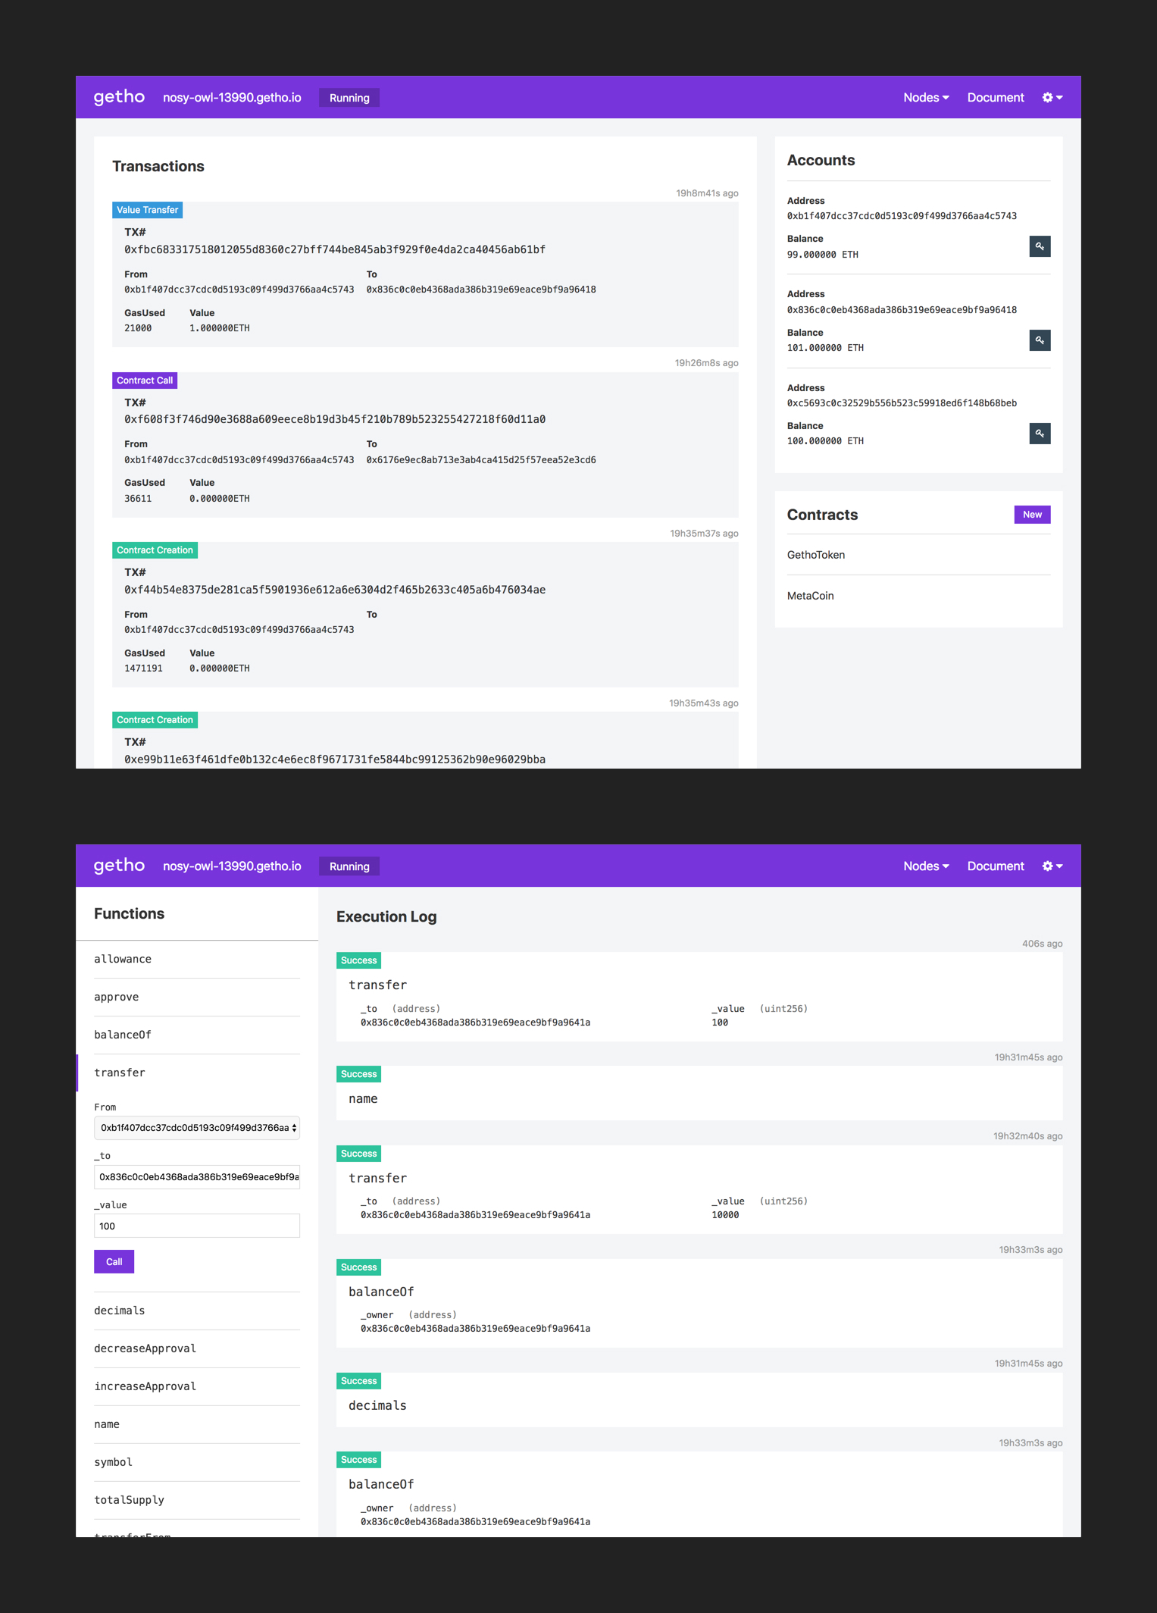Open the MetaCoin contract
This screenshot has height=1613, width=1157.
[x=810, y=596]
